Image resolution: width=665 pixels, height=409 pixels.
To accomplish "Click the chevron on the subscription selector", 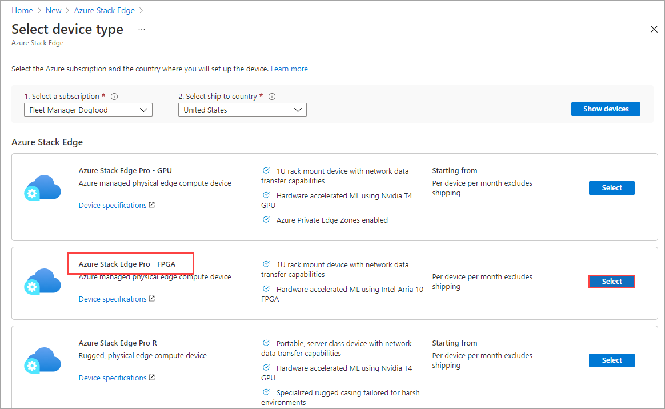I will pos(144,109).
